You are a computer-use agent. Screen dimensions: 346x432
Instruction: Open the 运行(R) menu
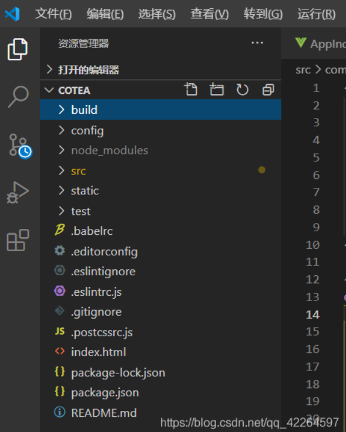317,14
